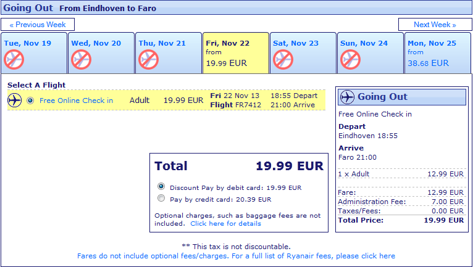
Task: Click the no-flight icon under Sat, Nov 23
Action: pos(283,60)
